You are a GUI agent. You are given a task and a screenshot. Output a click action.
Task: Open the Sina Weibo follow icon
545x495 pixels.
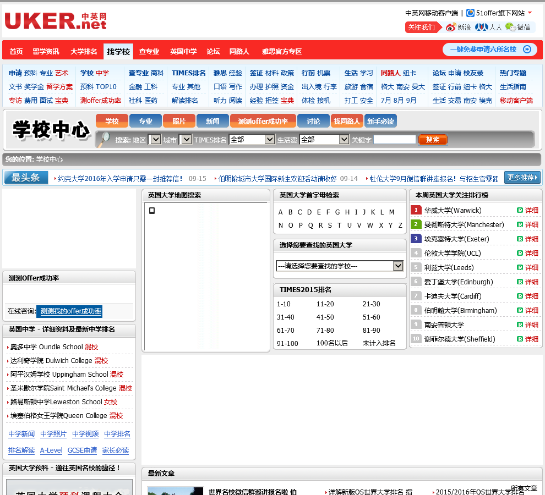click(451, 27)
